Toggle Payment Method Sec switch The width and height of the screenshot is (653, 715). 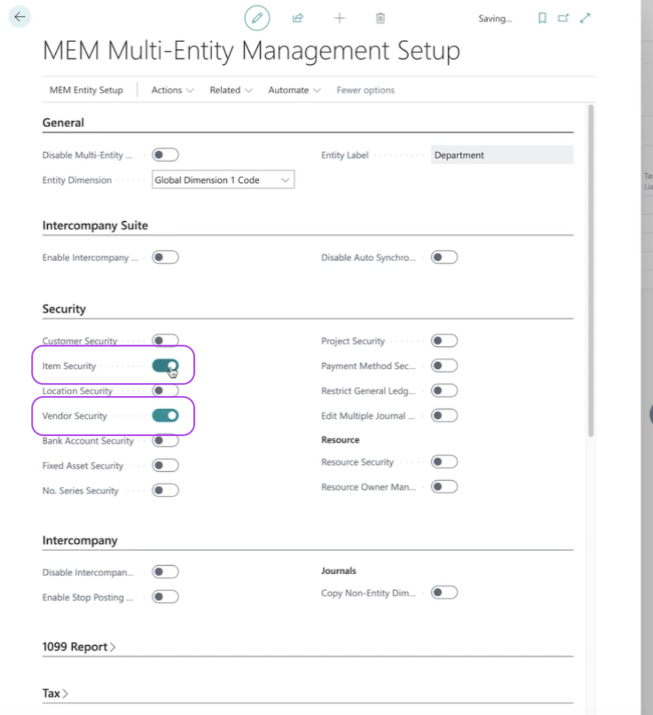click(444, 366)
